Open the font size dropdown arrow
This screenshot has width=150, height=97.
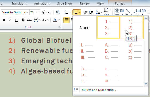[38, 12]
